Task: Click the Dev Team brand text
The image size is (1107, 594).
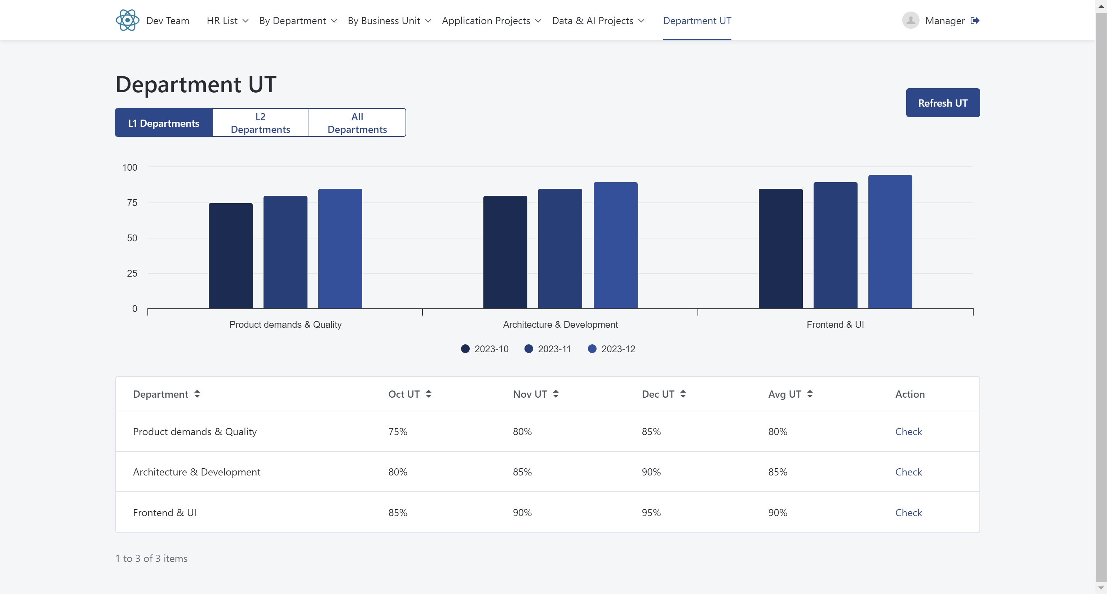Action: coord(168,21)
